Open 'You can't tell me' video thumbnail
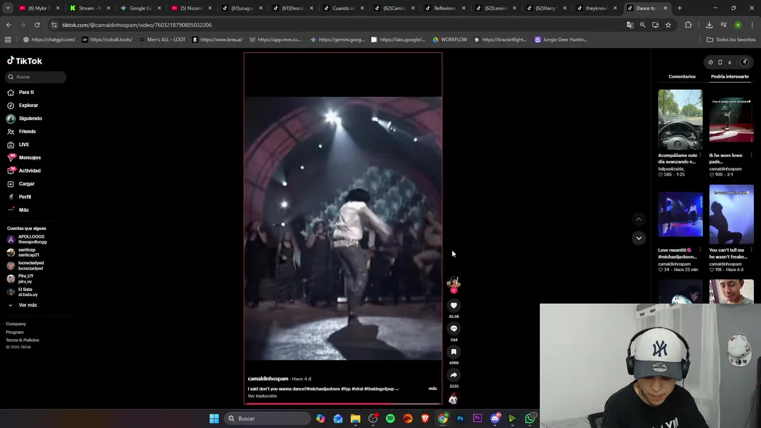This screenshot has height=428, width=761. pos(731,215)
